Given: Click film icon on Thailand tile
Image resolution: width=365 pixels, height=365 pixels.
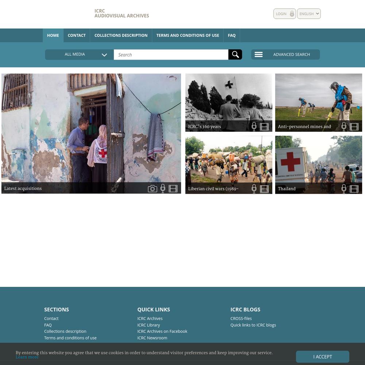Looking at the screenshot, I should (x=354, y=189).
